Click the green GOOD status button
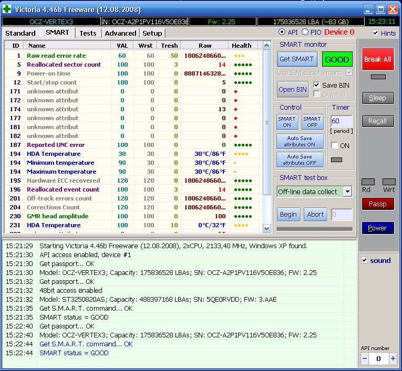The width and height of the screenshot is (402, 371). (337, 59)
